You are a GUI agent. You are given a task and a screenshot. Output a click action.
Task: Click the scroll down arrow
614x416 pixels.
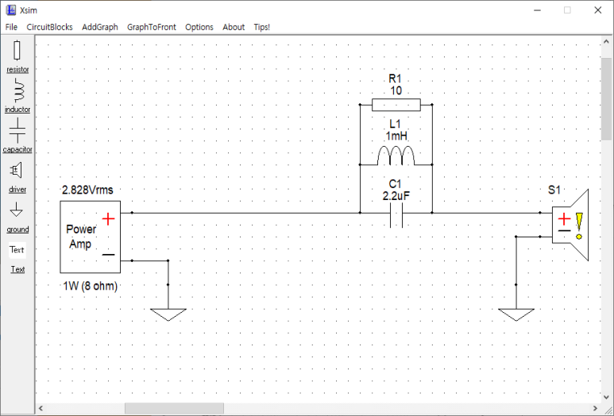coord(606,397)
